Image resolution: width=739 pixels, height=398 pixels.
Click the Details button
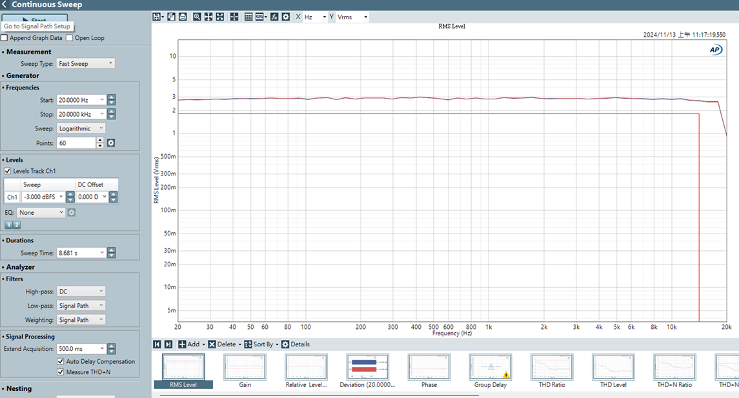point(296,344)
